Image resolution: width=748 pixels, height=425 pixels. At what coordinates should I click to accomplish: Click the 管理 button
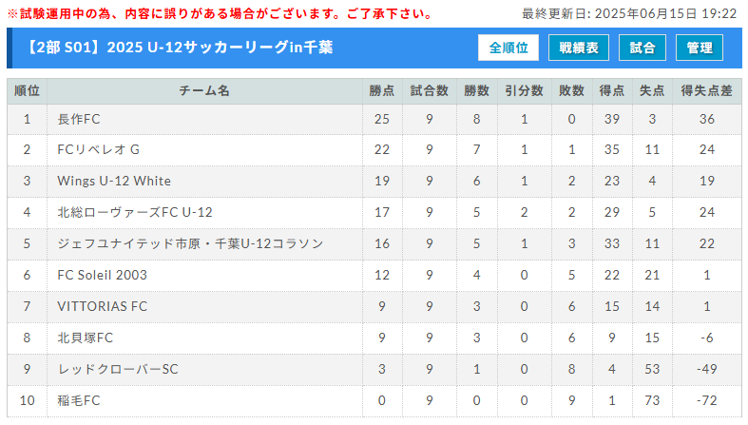tap(700, 48)
